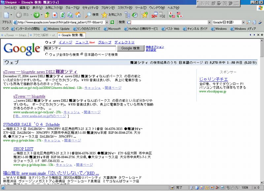This screenshot has width=264, height=191.
Task: Click the US-to-Japan flag translate icon
Action: coord(180,15)
